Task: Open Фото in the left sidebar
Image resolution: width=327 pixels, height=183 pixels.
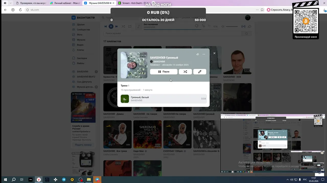Action: tap(79, 35)
